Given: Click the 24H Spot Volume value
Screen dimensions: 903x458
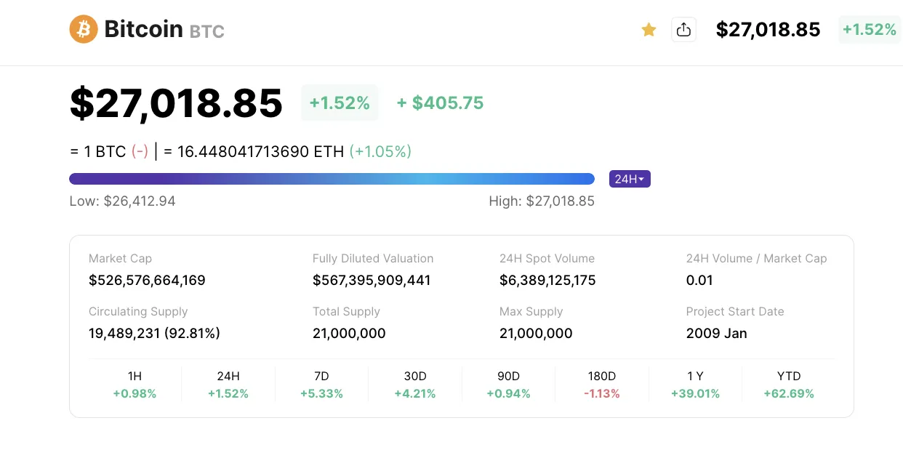Looking at the screenshot, I should tap(547, 280).
